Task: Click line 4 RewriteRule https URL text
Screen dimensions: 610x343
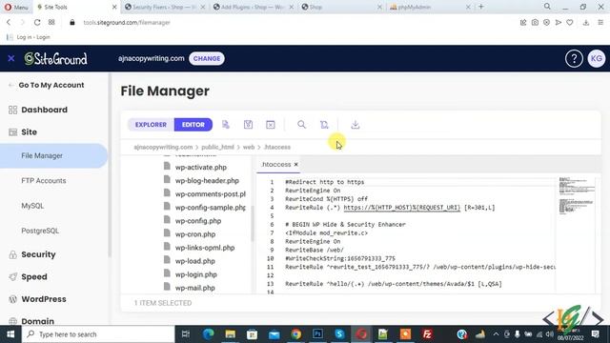Action: [402, 208]
